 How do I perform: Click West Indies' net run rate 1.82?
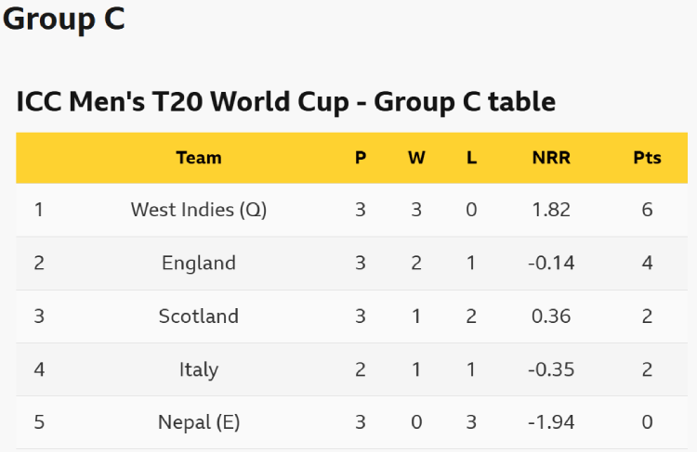tap(551, 210)
